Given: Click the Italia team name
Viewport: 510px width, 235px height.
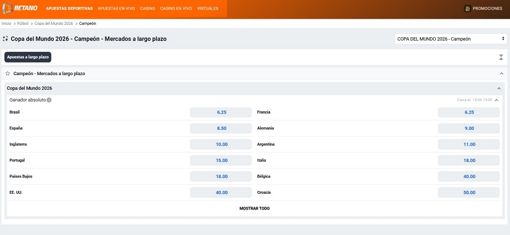Looking at the screenshot, I should click(x=261, y=160).
